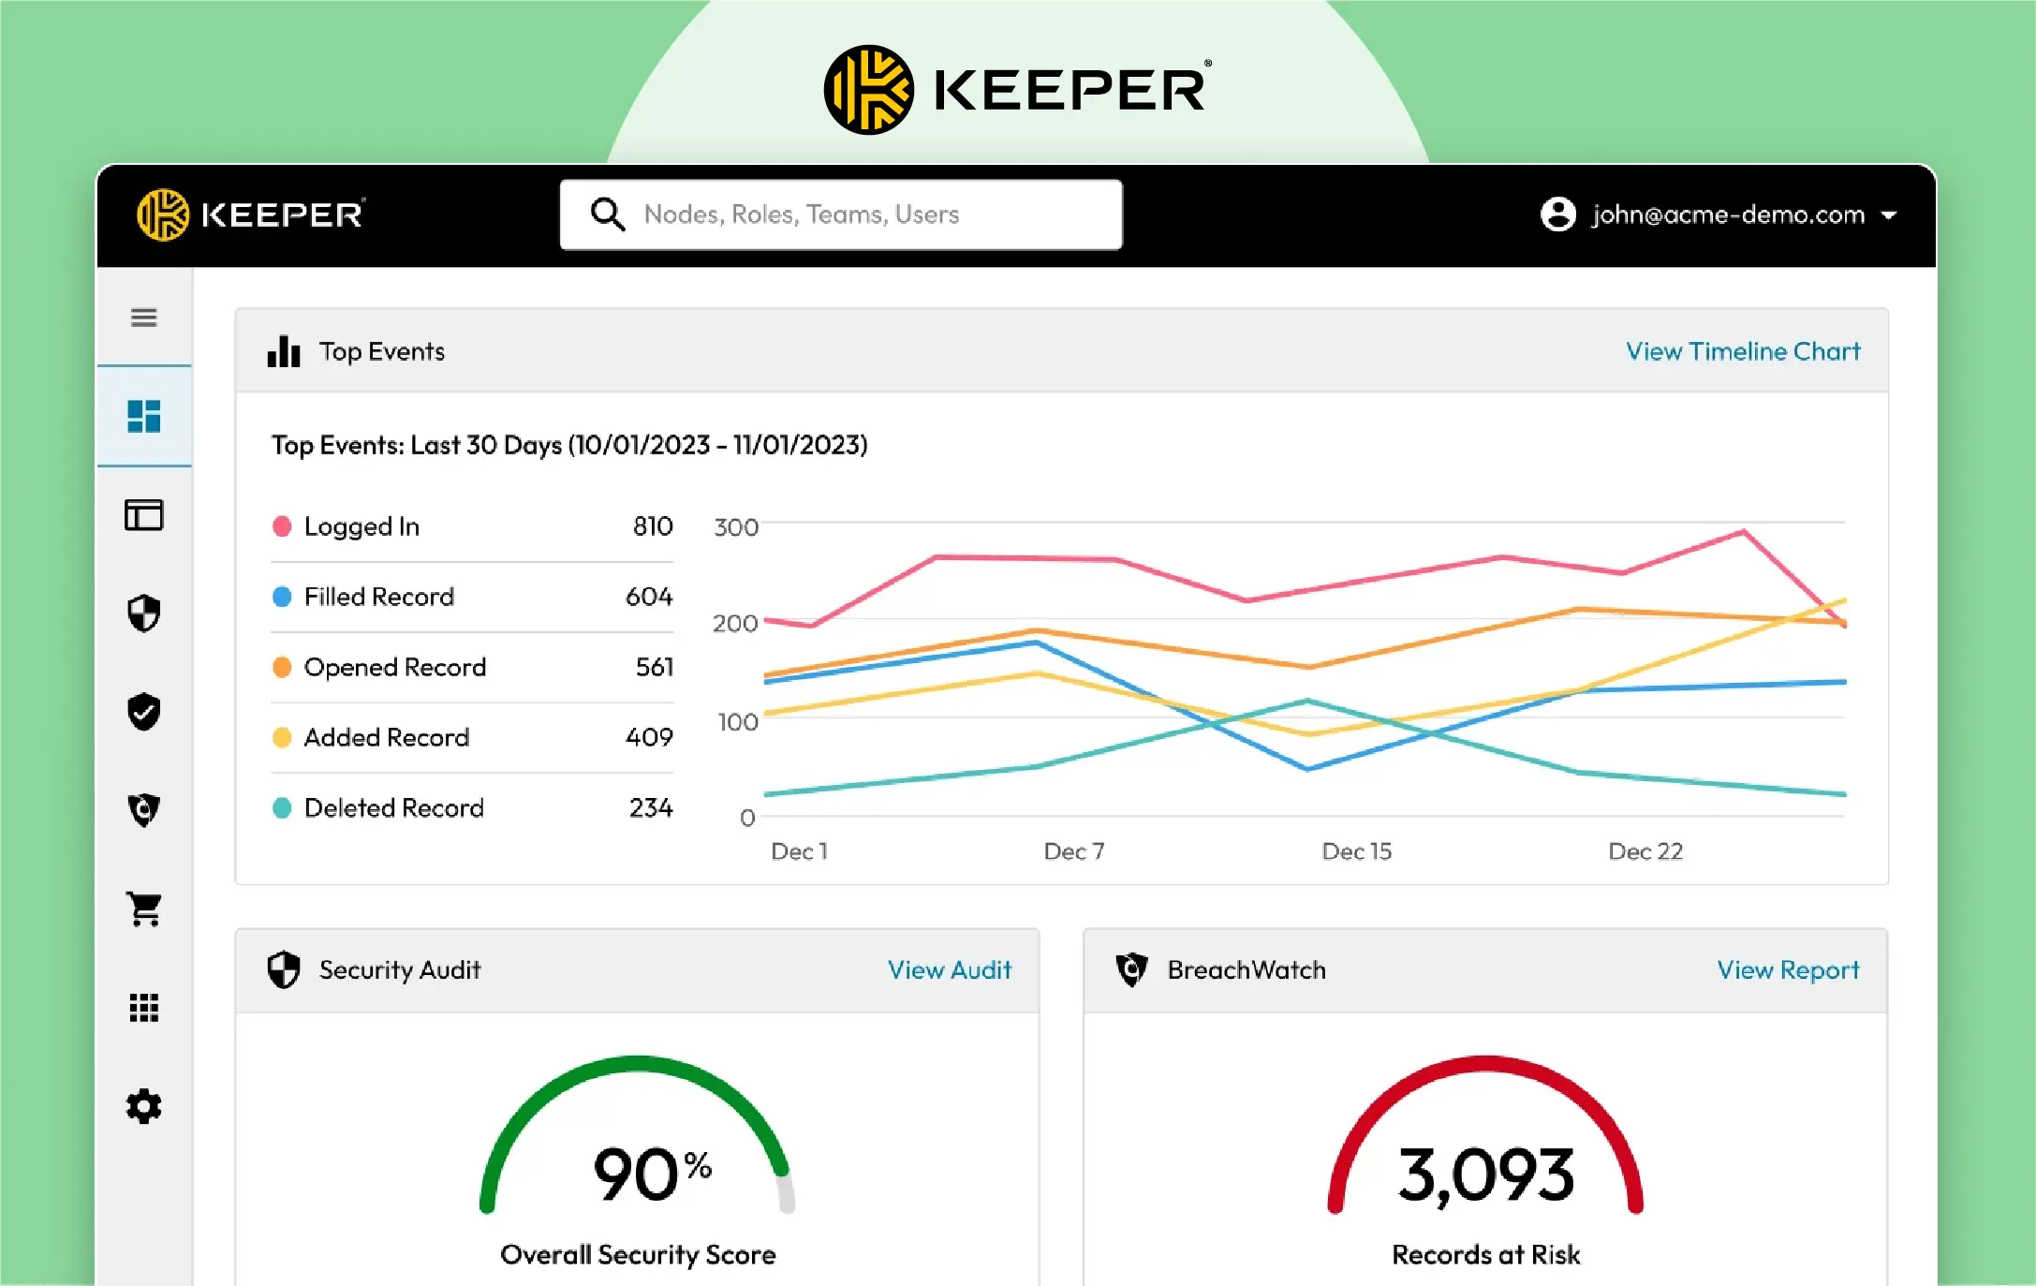Open the settings gear in the sidebar

coord(143,1106)
